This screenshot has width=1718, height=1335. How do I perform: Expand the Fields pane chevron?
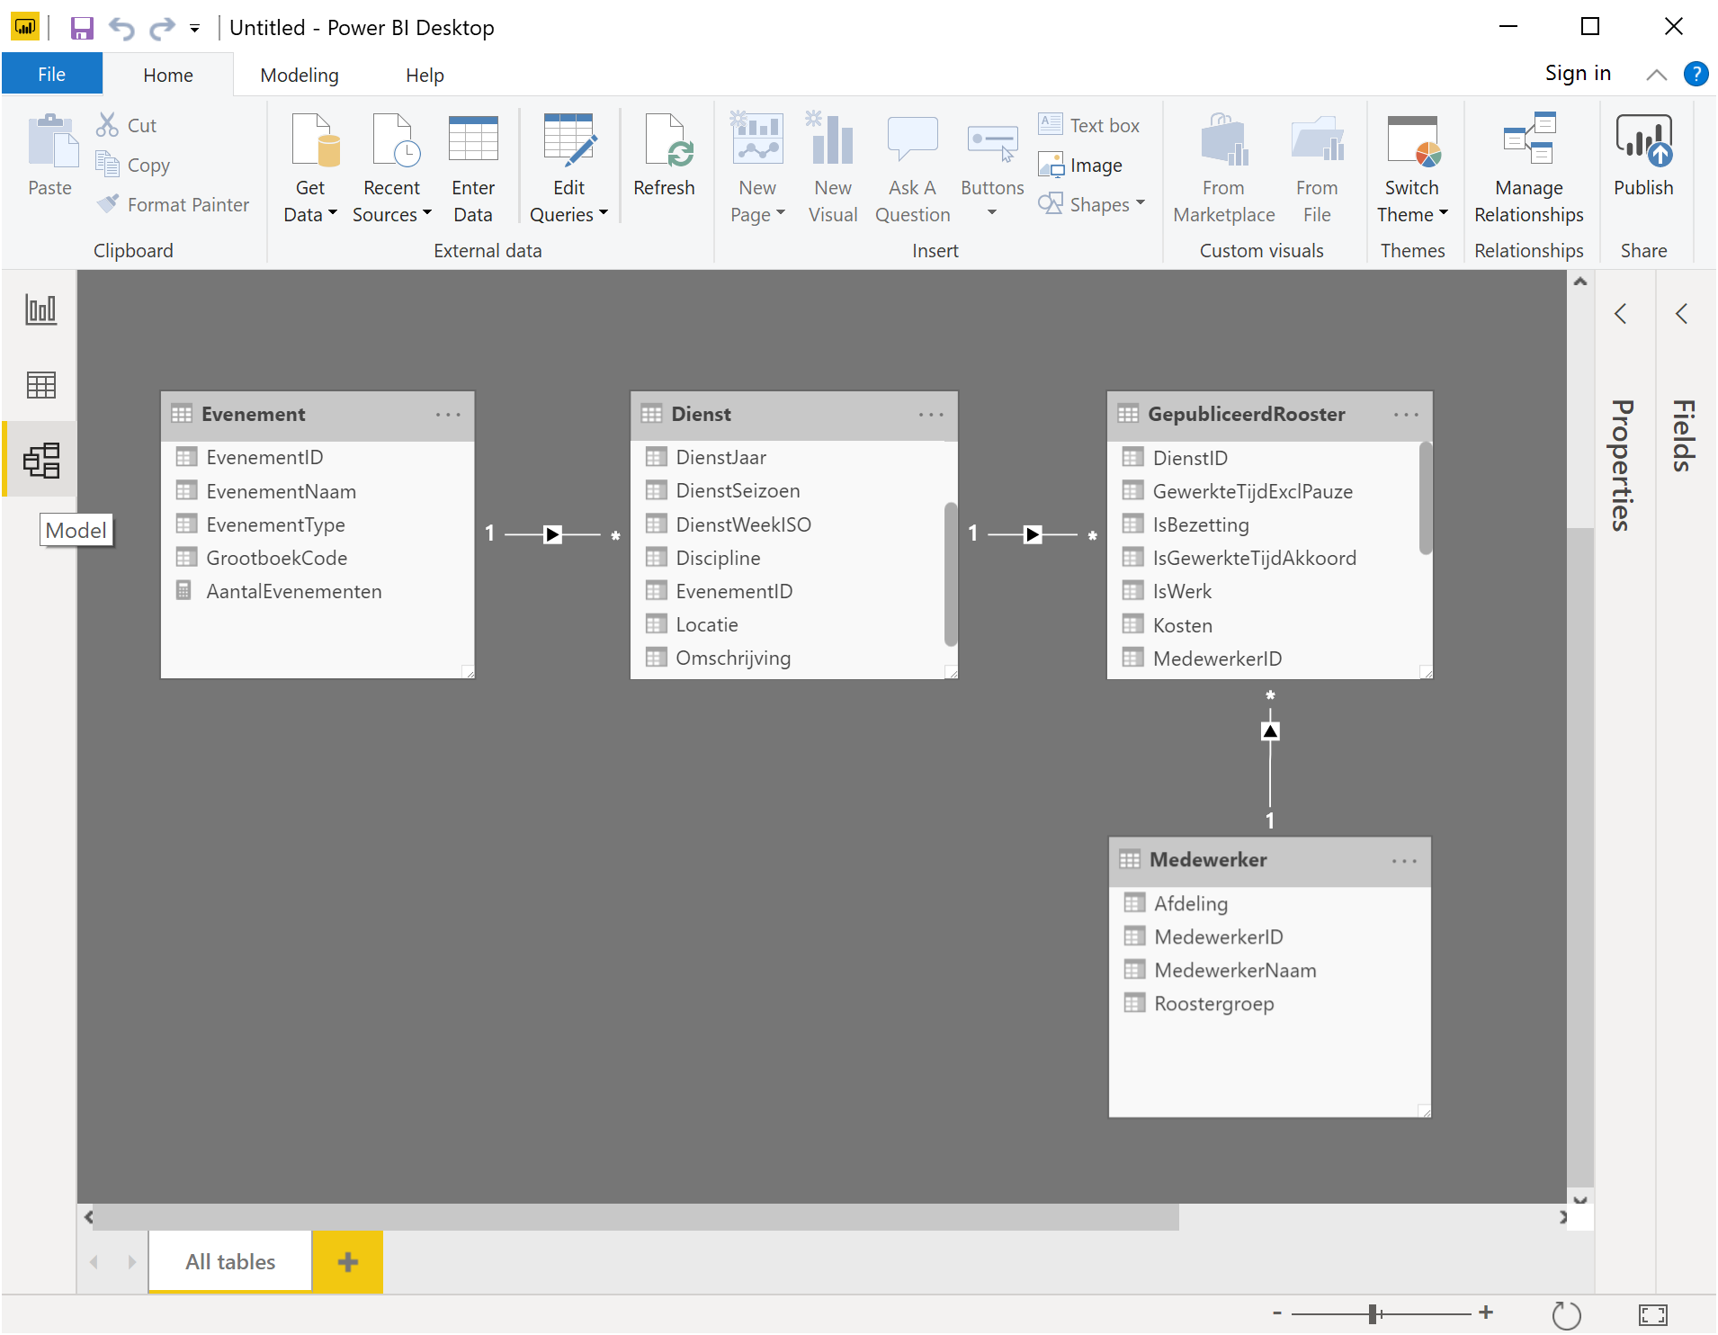click(x=1681, y=313)
